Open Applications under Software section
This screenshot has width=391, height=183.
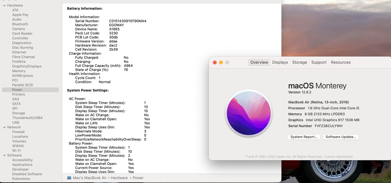[x=22, y=165]
